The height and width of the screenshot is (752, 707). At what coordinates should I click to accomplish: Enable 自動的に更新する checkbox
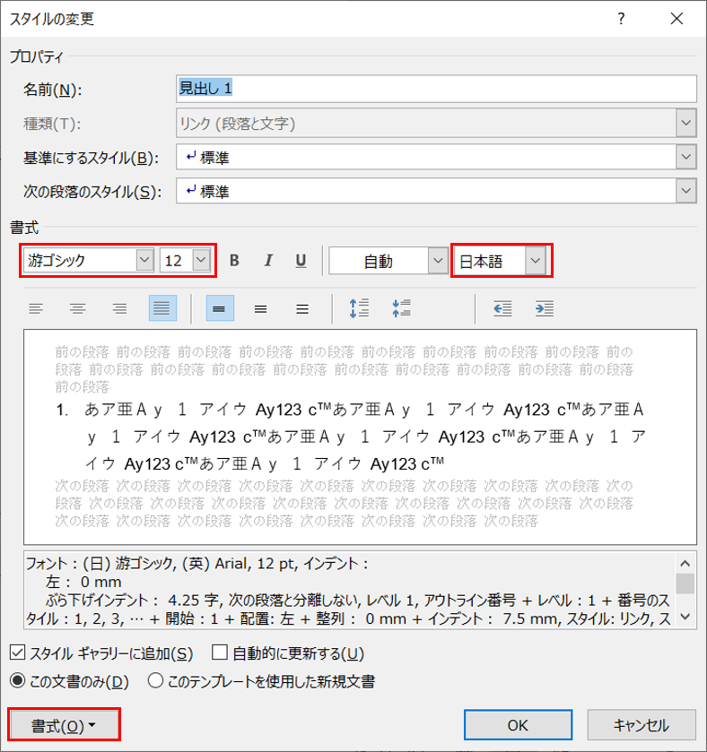click(219, 653)
